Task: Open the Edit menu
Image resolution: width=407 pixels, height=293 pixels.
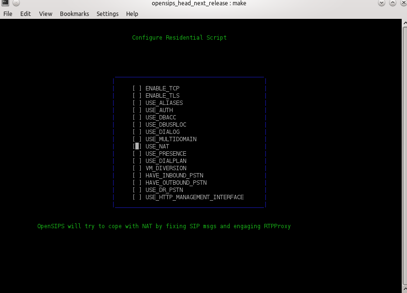Action: click(26, 14)
